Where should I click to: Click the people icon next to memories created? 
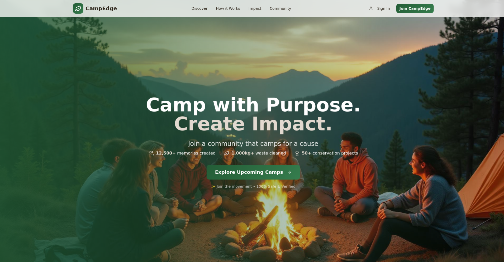(x=151, y=153)
